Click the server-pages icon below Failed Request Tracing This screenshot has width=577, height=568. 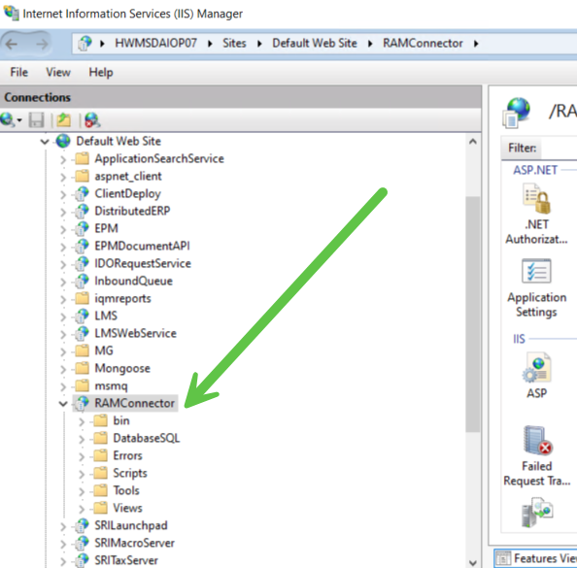537,512
